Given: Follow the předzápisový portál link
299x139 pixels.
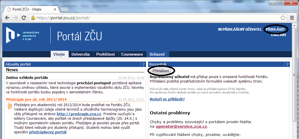Looking at the screenshot, I should pos(48,132).
